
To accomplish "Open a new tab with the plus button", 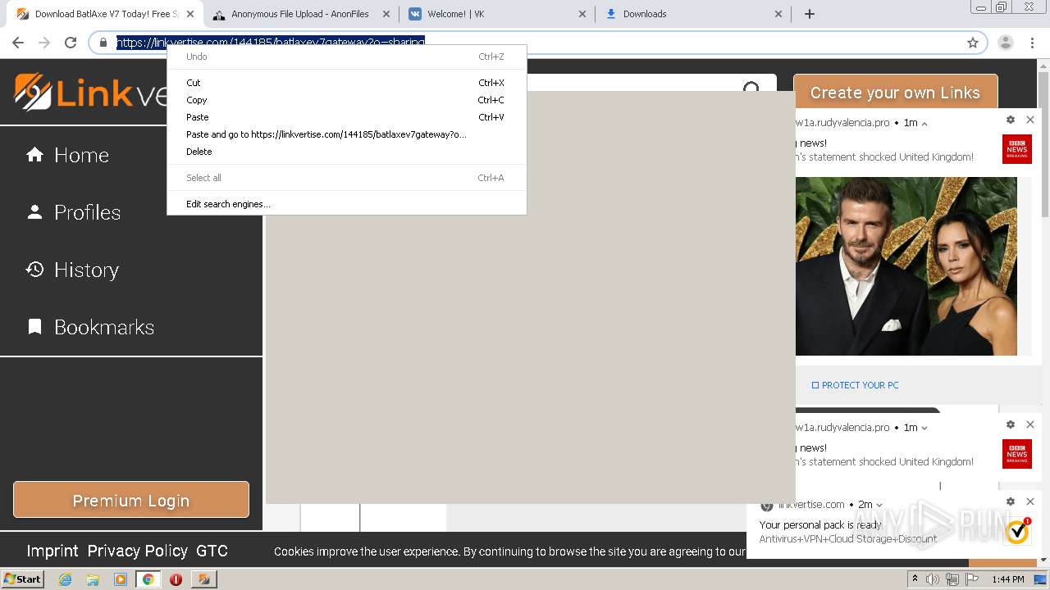I will 810,14.
